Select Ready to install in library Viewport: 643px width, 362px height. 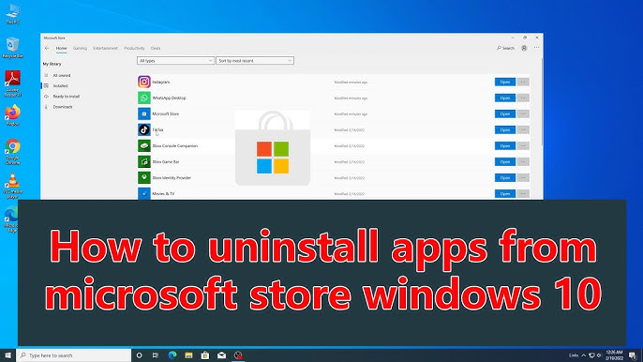click(66, 97)
